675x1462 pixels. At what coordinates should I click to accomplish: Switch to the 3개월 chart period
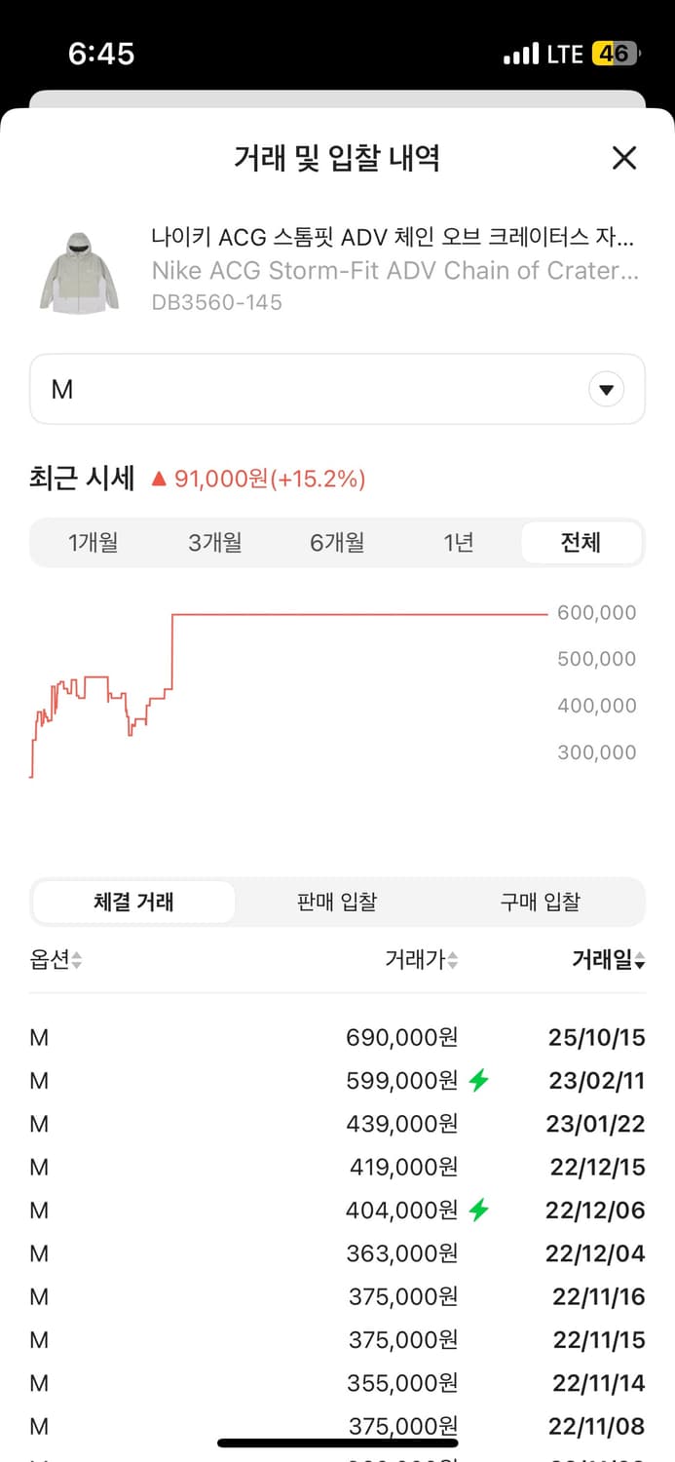[x=215, y=543]
